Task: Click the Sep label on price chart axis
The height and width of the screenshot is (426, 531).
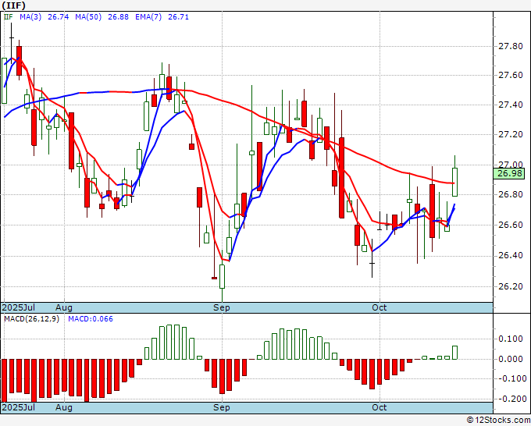Action: point(222,307)
